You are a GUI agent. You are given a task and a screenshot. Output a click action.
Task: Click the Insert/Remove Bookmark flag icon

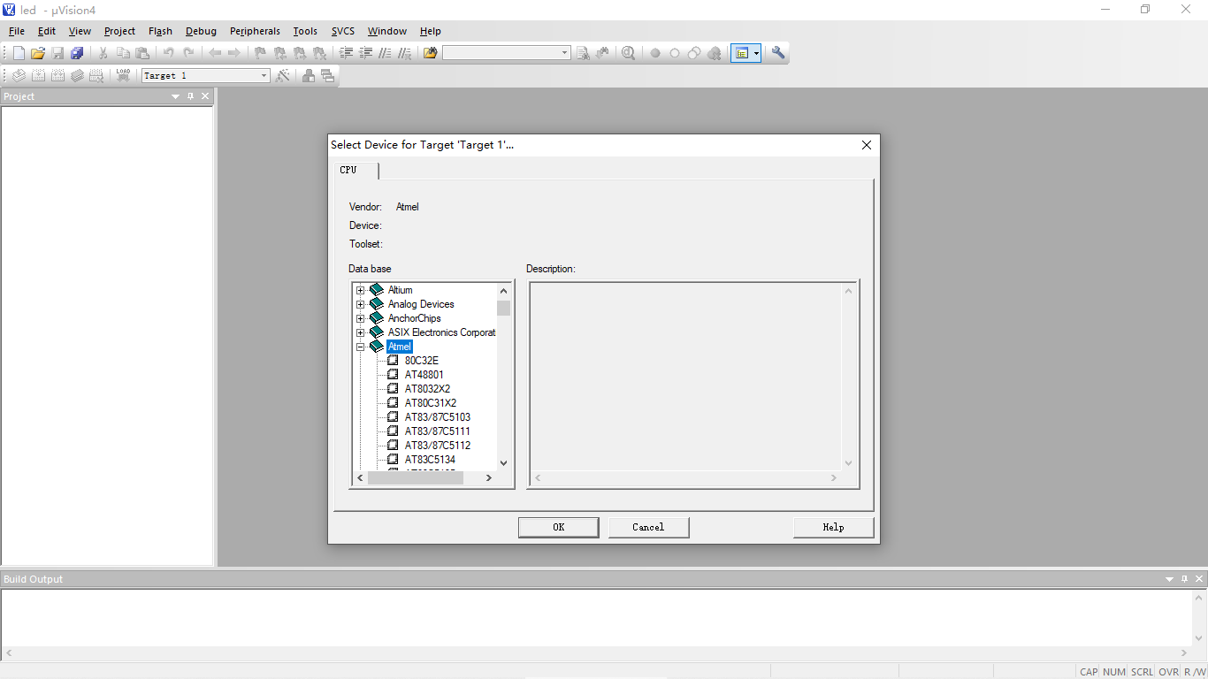[x=260, y=53]
